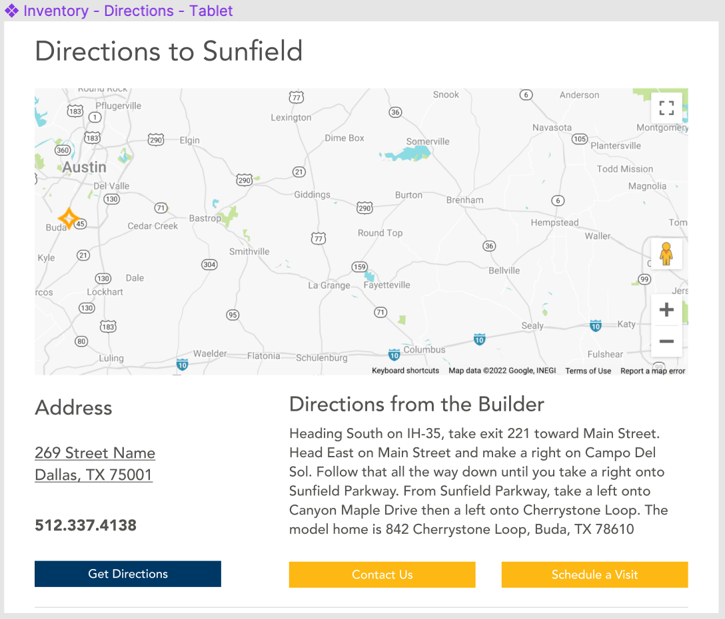Viewport: 725px width, 619px height.
Task: Click the Street View pegman icon
Action: click(x=666, y=254)
